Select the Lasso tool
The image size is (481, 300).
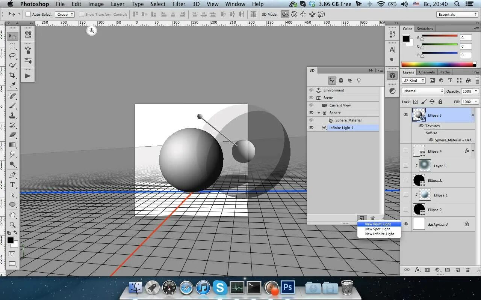[12, 56]
